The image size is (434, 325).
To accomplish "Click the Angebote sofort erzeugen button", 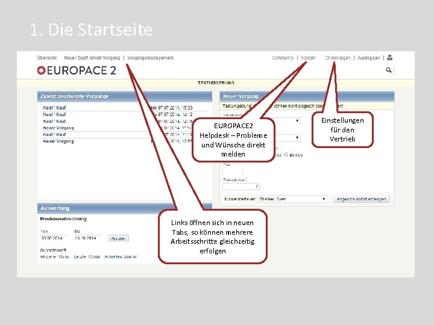I will (361, 199).
